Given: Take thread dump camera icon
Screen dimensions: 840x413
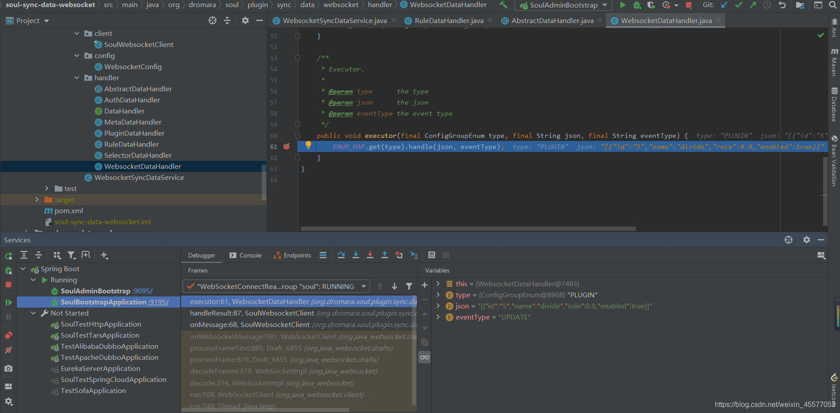Looking at the screenshot, I should 8,368.
